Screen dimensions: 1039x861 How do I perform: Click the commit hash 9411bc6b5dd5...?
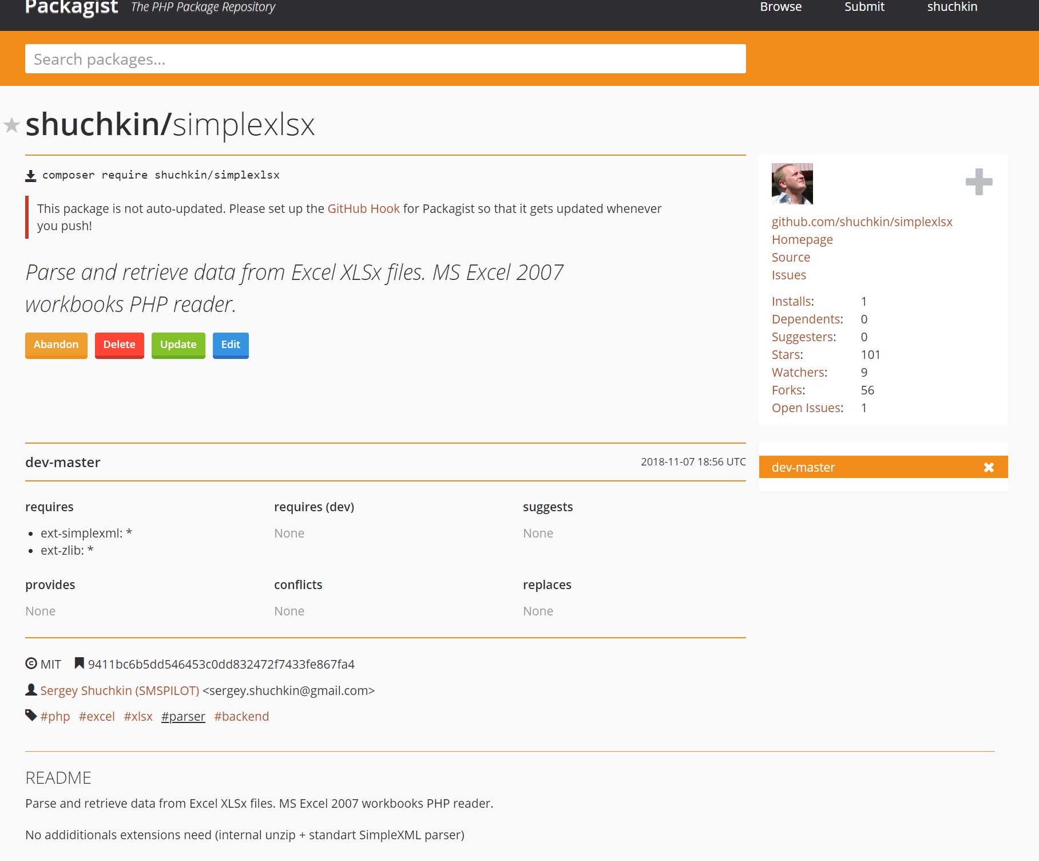(x=221, y=664)
